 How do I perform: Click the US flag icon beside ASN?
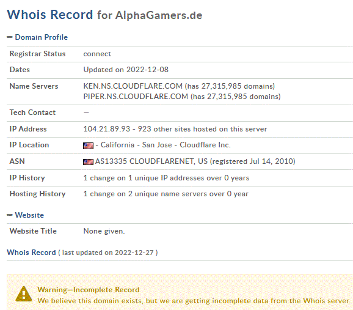point(88,162)
